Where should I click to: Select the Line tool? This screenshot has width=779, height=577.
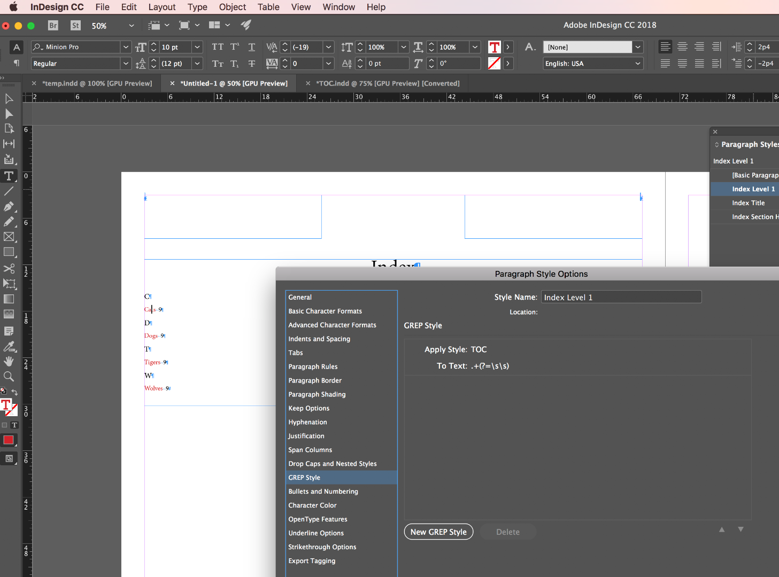[x=9, y=191]
